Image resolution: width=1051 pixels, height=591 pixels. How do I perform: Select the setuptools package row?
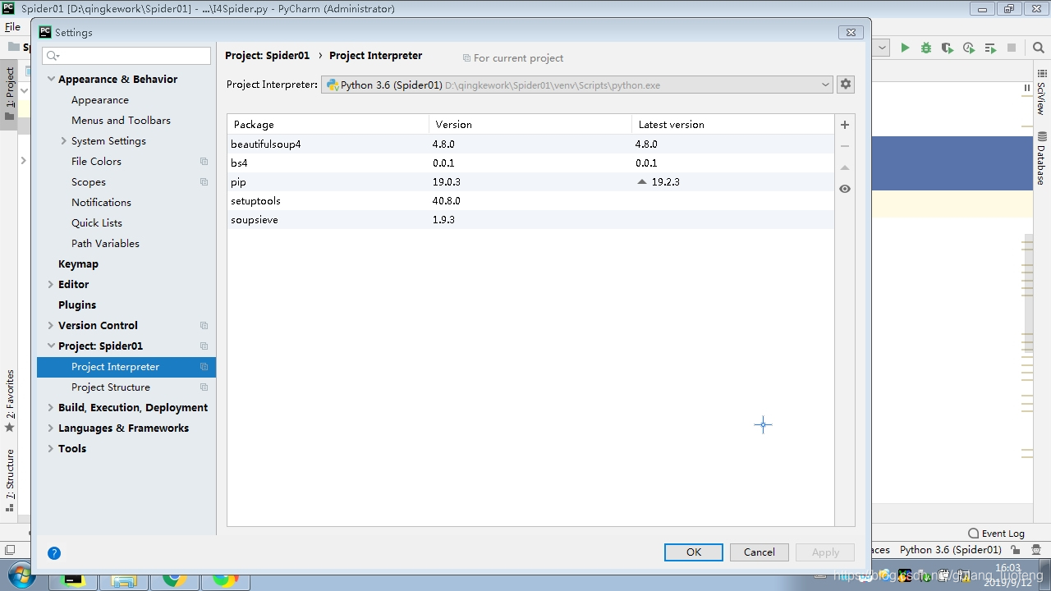click(530, 201)
